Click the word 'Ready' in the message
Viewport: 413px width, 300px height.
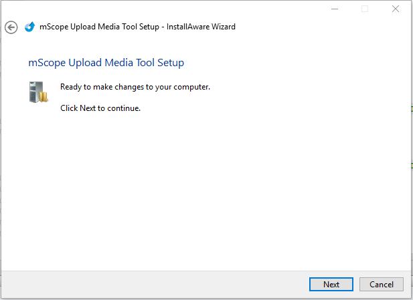71,87
